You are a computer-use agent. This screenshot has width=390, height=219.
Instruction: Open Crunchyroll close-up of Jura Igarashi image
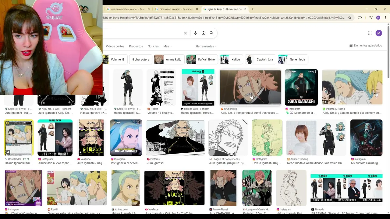250,88
